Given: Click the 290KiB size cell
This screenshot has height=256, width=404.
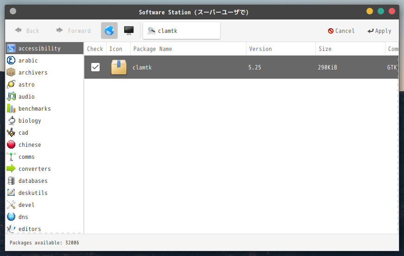Looking at the screenshot, I should click(327, 68).
